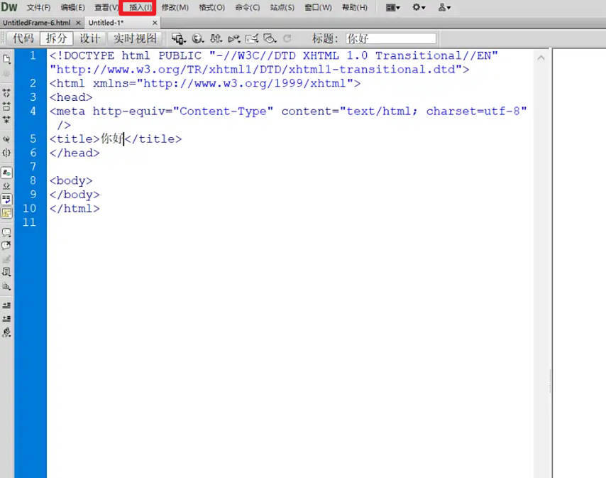The image size is (606, 478).
Task: Open the Move or Convert CSS icon
Action: coord(6,286)
